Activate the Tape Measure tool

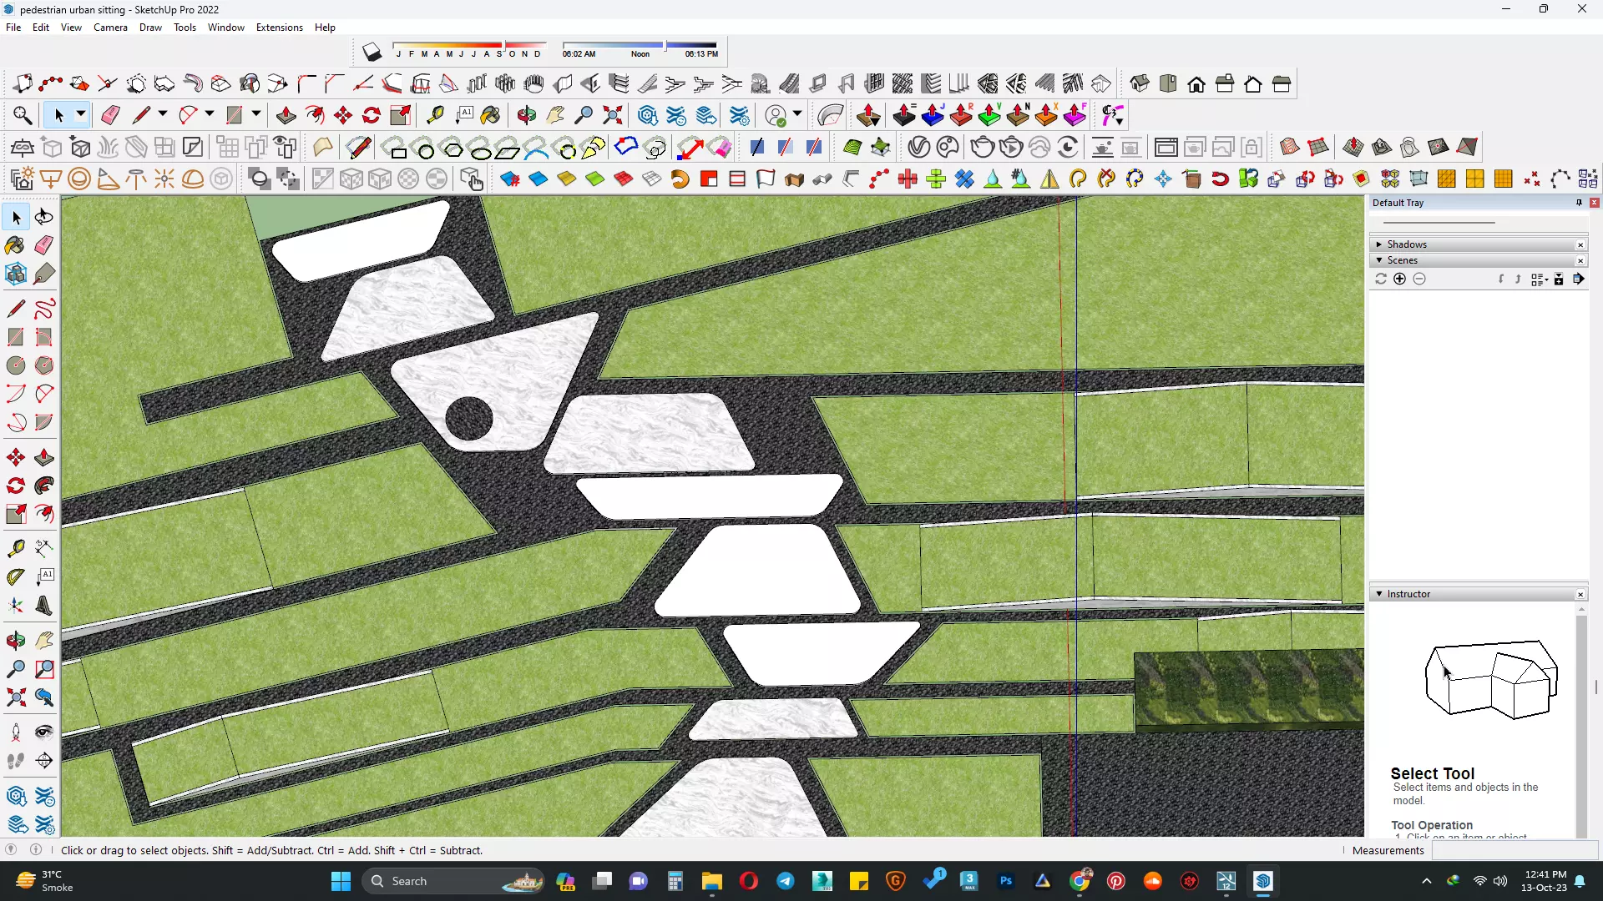pos(15,548)
